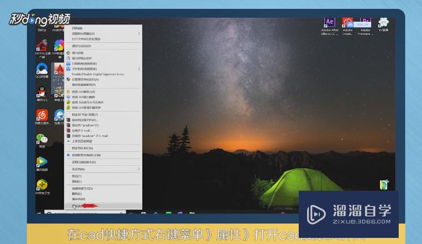Choose 固定到任务栏(K) menu entry

tap(103, 148)
